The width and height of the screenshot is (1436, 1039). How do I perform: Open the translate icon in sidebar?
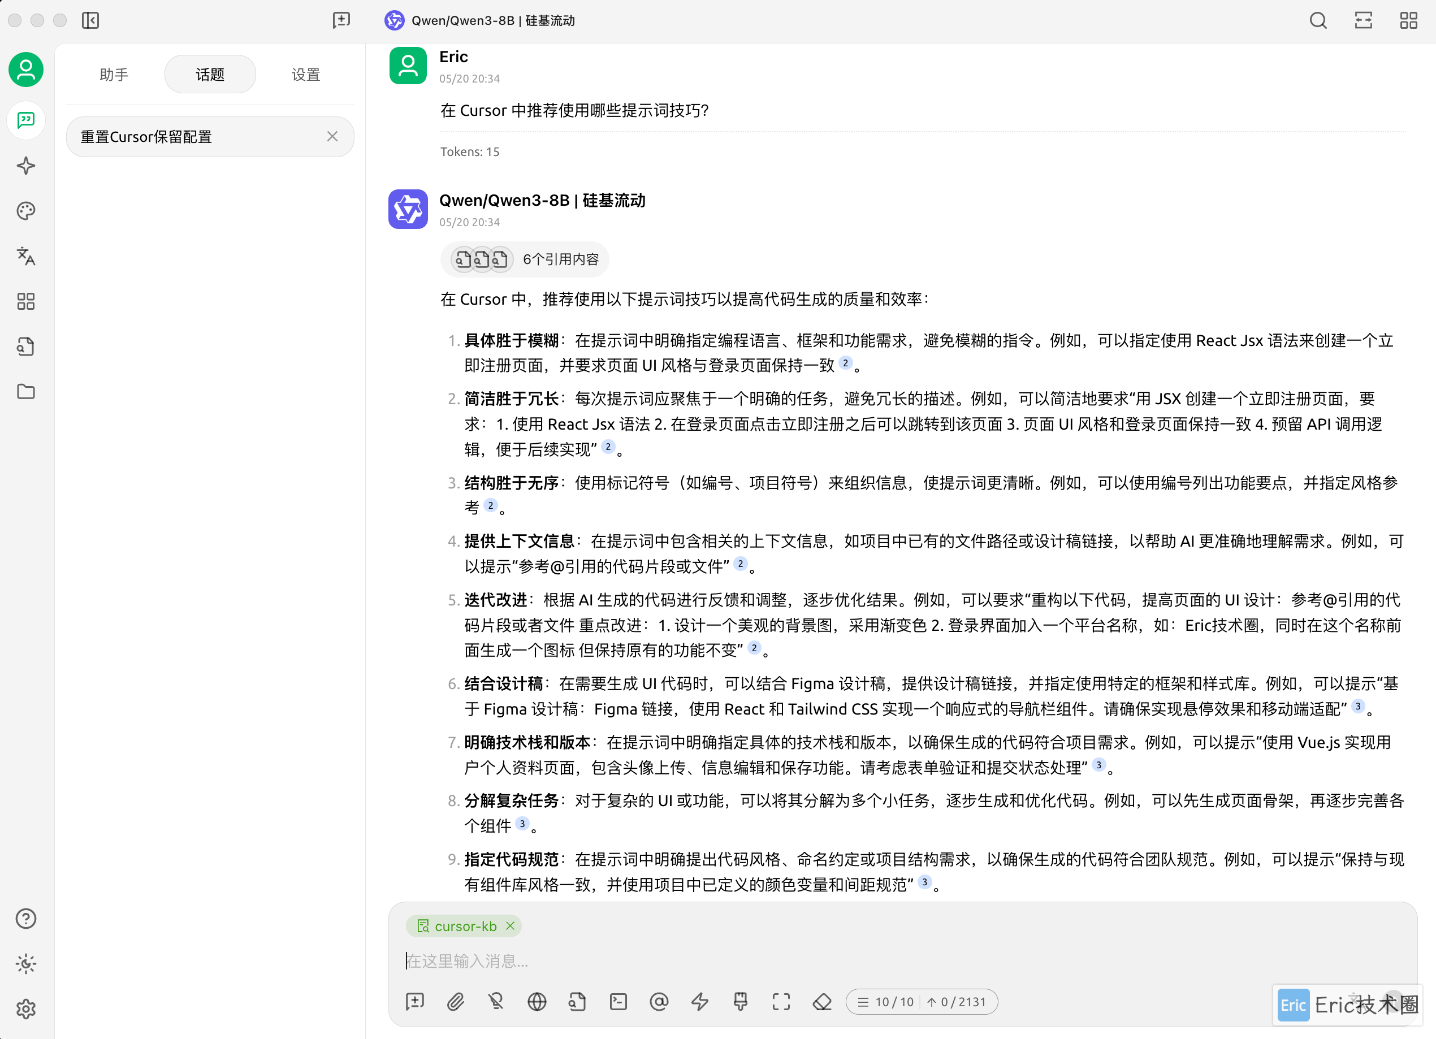point(26,257)
